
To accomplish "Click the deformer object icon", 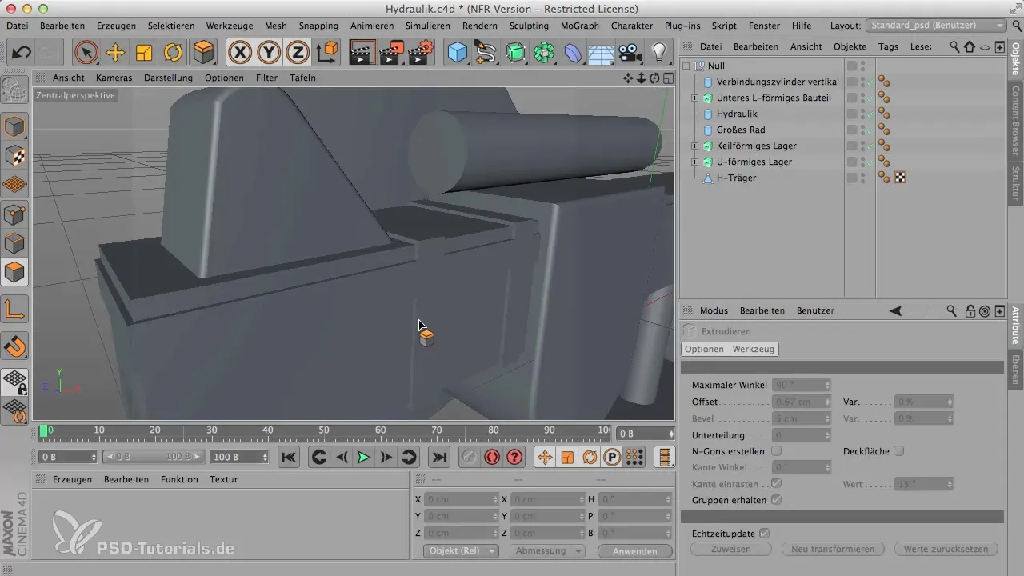I will 573,53.
